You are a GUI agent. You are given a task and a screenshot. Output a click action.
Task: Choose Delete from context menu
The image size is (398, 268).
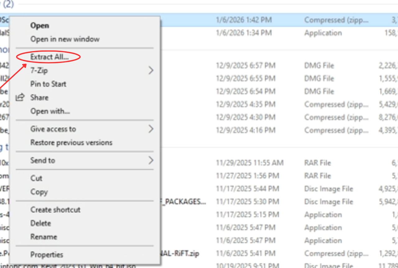40,223
